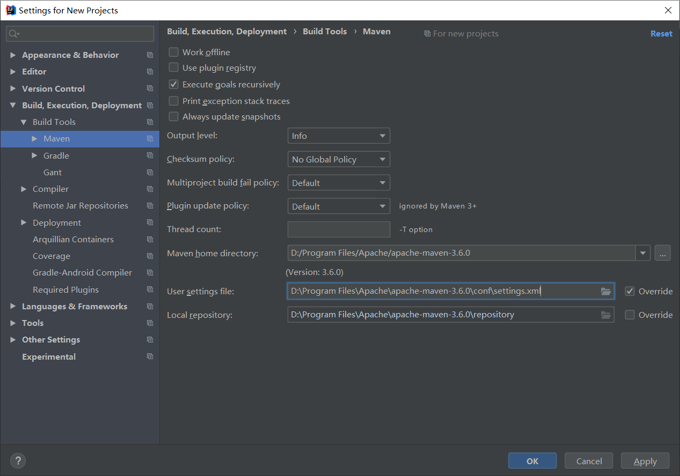Screen dimensions: 680x476
Task: Expand the Maven tree node arrow
Action: click(34, 139)
